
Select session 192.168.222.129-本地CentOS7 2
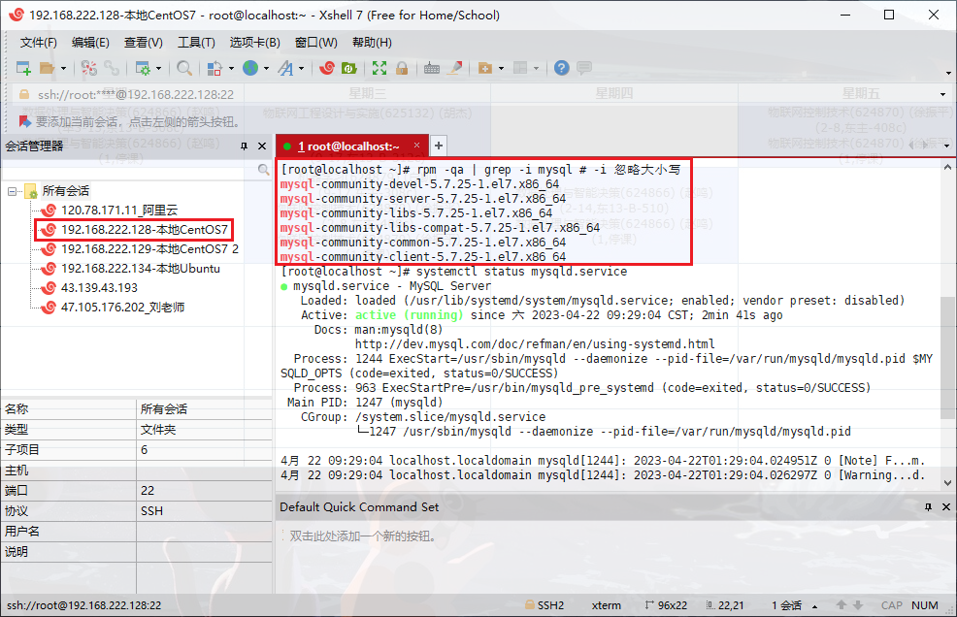[x=149, y=249]
